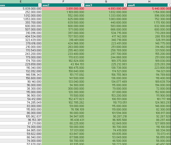Select cell with value 440.600.000
This screenshot has height=145, width=171.
[106, 22]
